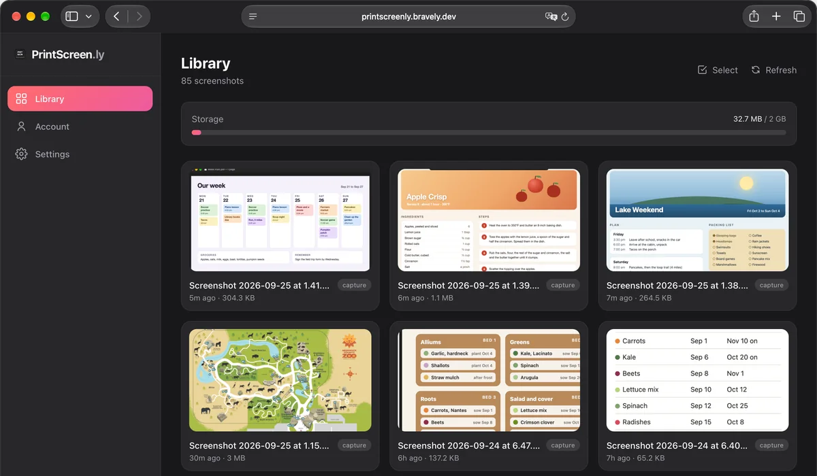Click the Library grid icon in sidebar

[21, 99]
